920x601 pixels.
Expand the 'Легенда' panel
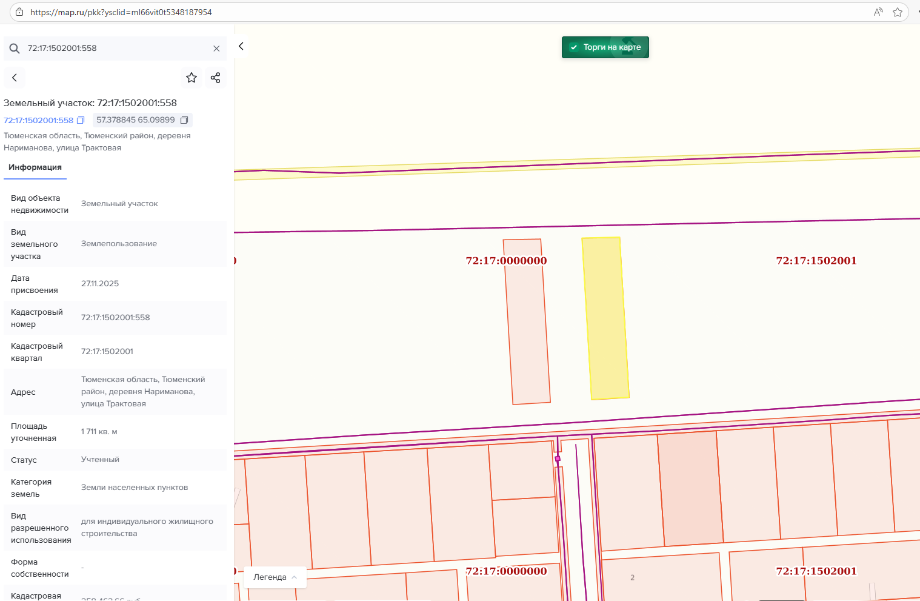pyautogui.click(x=275, y=577)
